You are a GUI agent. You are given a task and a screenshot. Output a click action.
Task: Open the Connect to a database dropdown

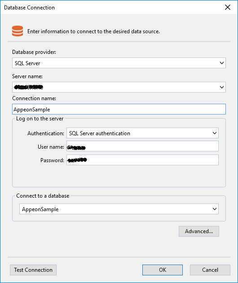tap(119, 209)
